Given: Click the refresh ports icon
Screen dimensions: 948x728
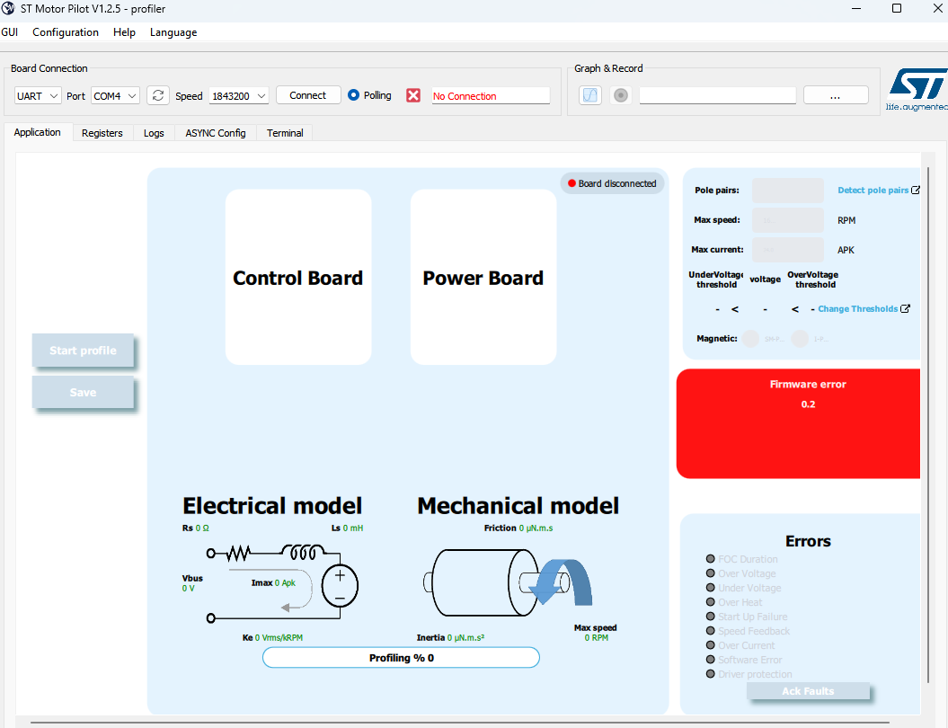Looking at the screenshot, I should click(x=158, y=94).
